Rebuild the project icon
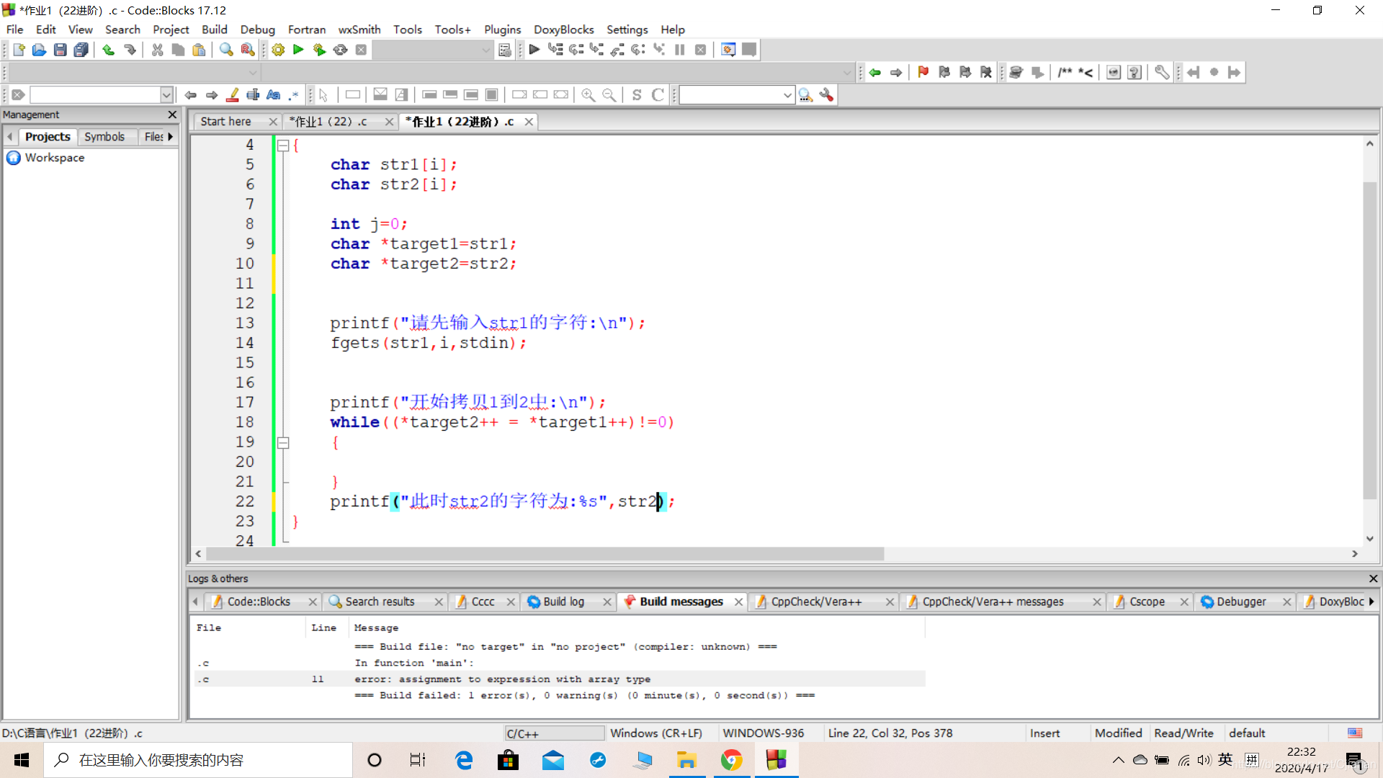The height and width of the screenshot is (778, 1383). [340, 50]
